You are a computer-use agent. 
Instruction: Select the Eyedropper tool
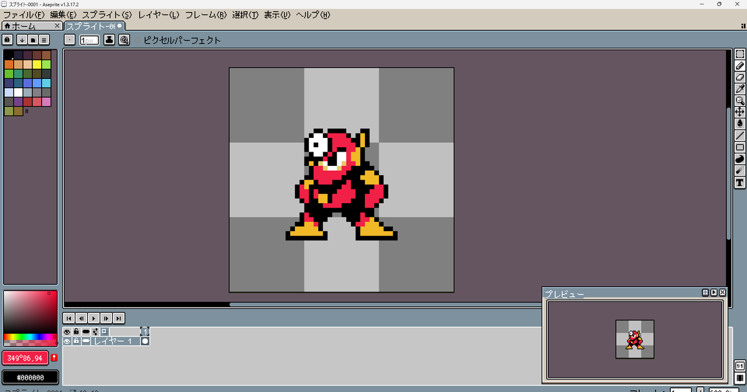pos(740,89)
